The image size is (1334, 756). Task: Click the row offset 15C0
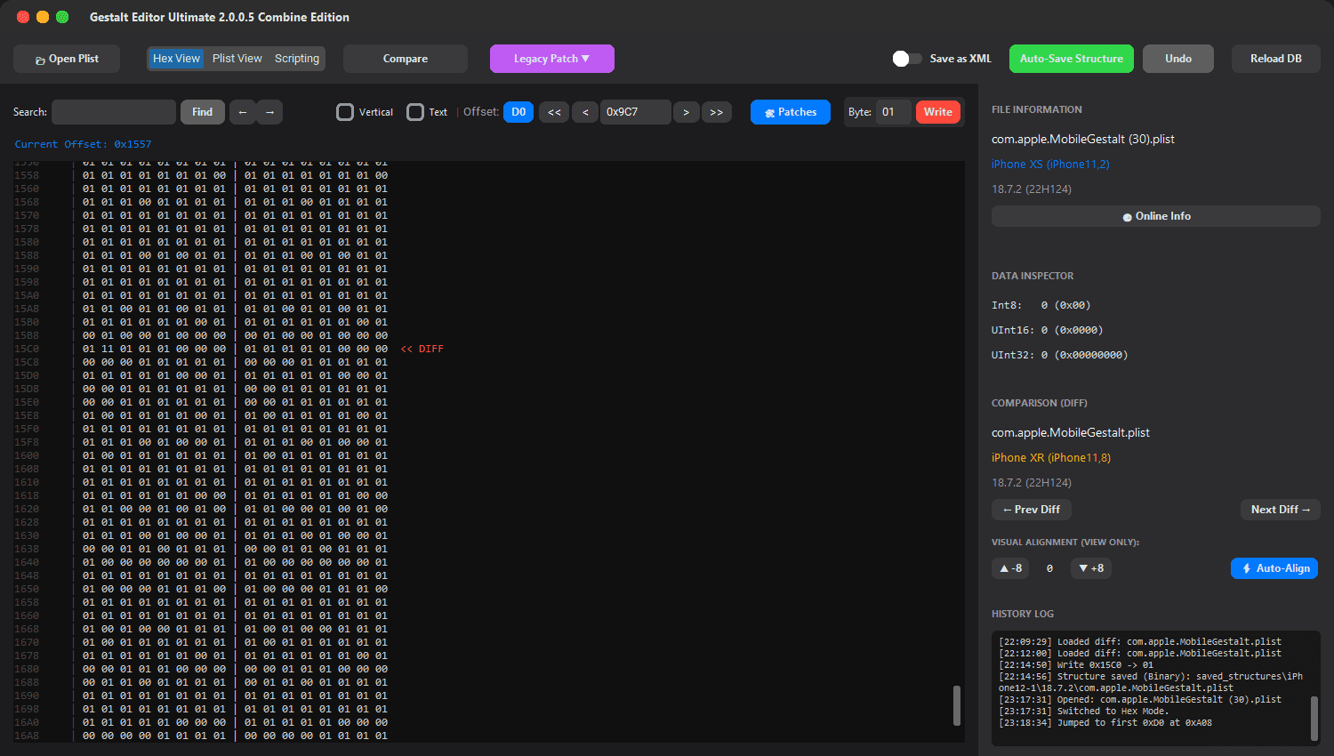point(27,349)
